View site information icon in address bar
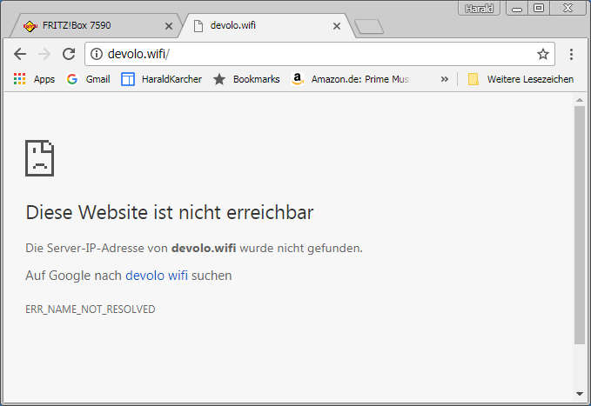Viewport: 591px width, 406px height. pyautogui.click(x=97, y=54)
